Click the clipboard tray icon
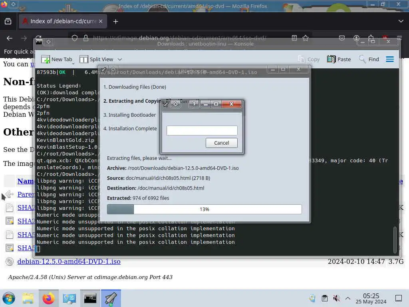The image size is (409, 307). tap(324, 298)
